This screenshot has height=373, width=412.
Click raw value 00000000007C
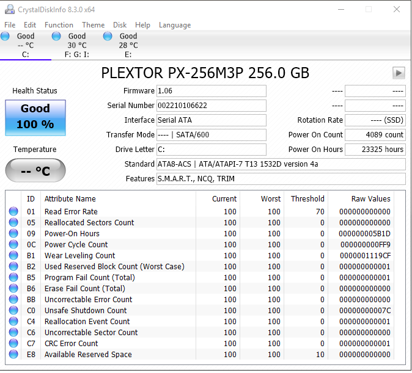click(x=365, y=311)
